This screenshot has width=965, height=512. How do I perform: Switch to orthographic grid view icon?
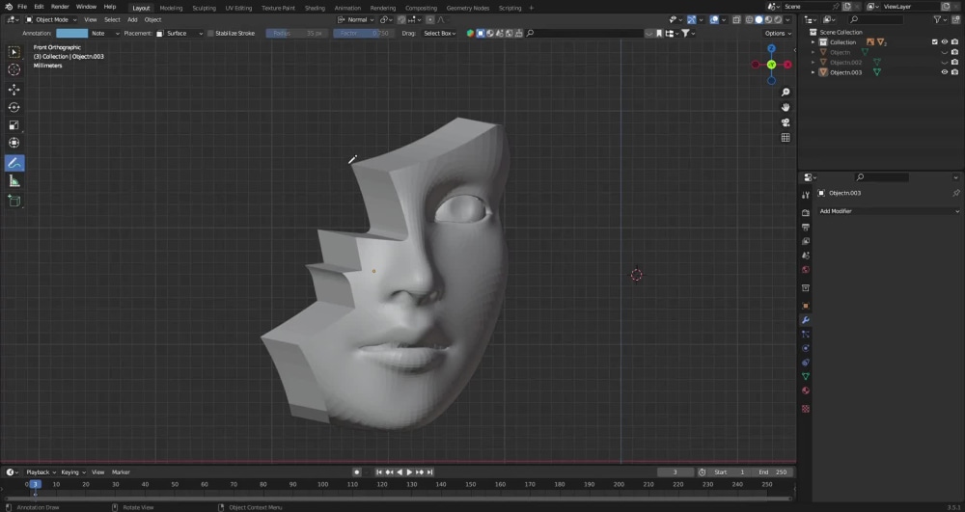(x=786, y=138)
